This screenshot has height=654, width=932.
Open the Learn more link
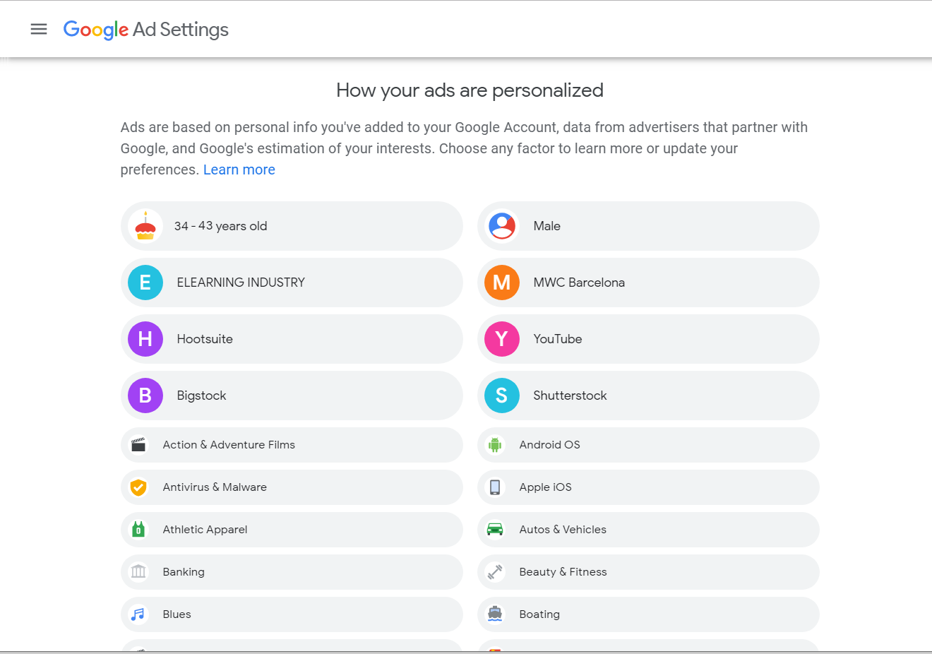(239, 170)
